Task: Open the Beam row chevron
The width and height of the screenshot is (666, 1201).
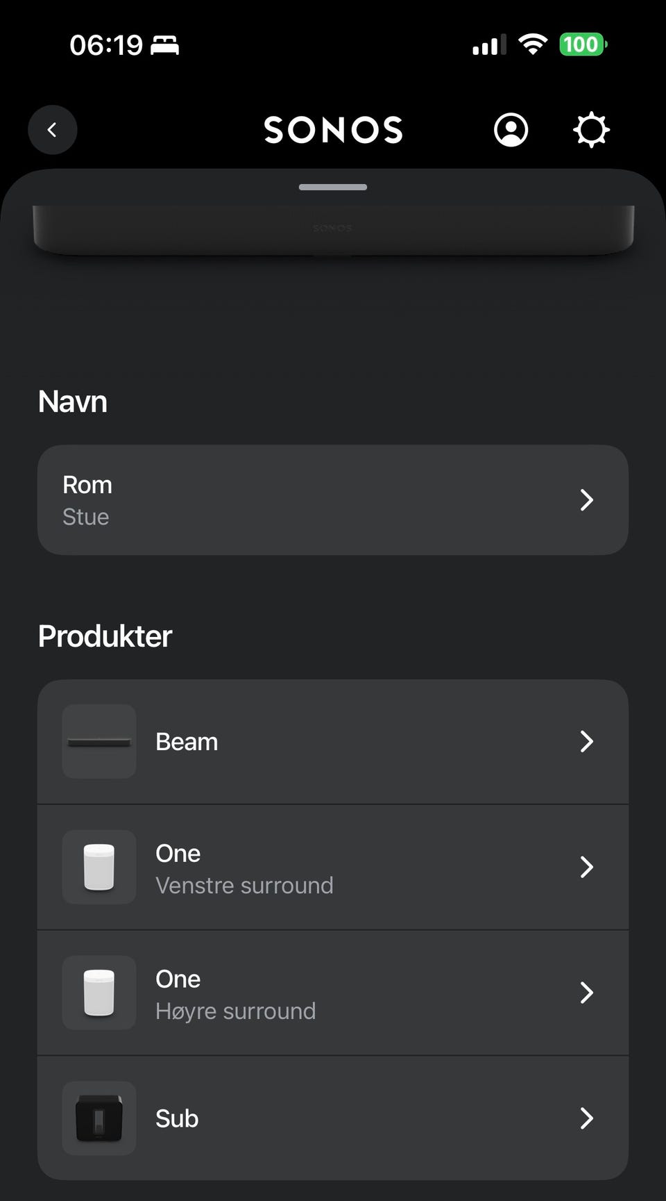Action: 587,742
